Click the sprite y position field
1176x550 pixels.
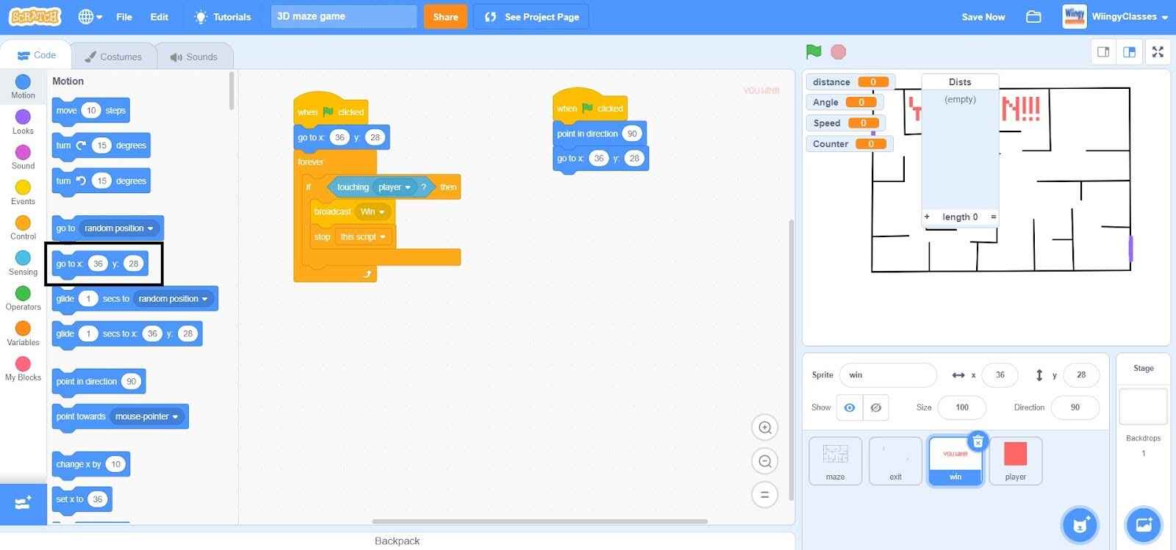1081,374
